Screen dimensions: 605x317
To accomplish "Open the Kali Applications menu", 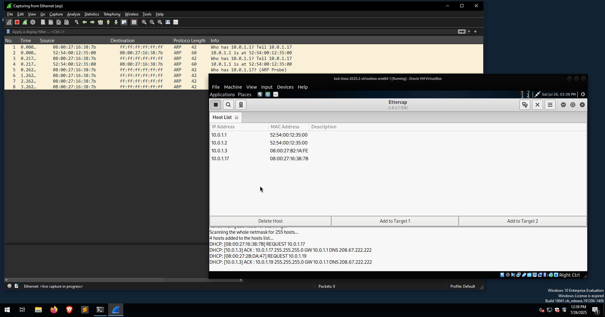I will point(222,95).
